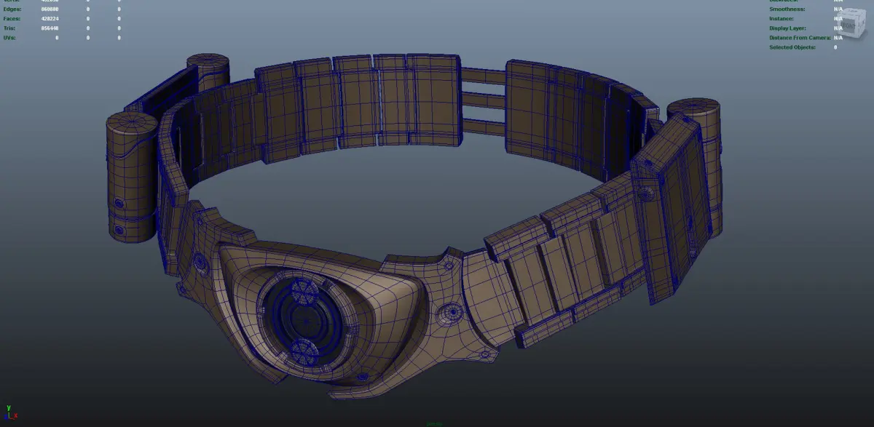Click the 'Smoothness:' label
This screenshot has width=874, height=427.
pyautogui.click(x=788, y=9)
